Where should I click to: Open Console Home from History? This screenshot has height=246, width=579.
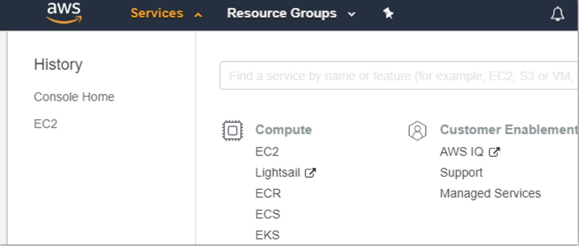pos(74,97)
